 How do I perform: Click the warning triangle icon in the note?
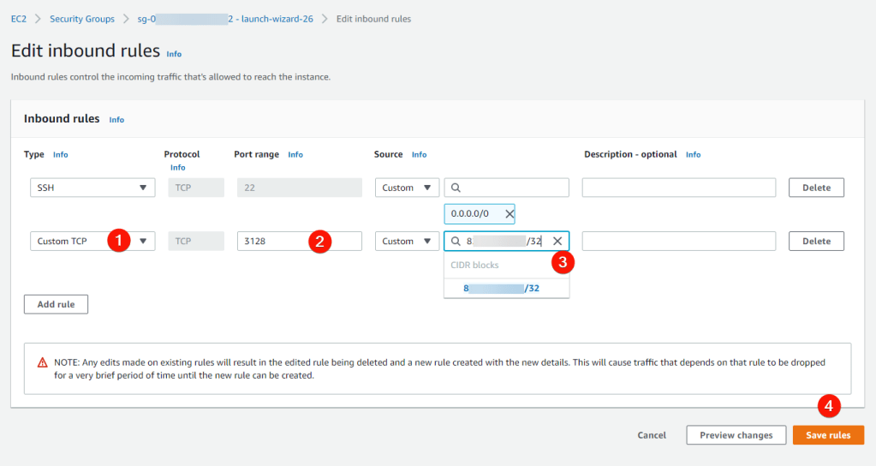pos(43,362)
